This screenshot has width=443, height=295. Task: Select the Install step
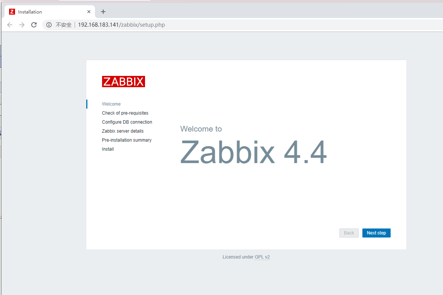[x=108, y=149]
